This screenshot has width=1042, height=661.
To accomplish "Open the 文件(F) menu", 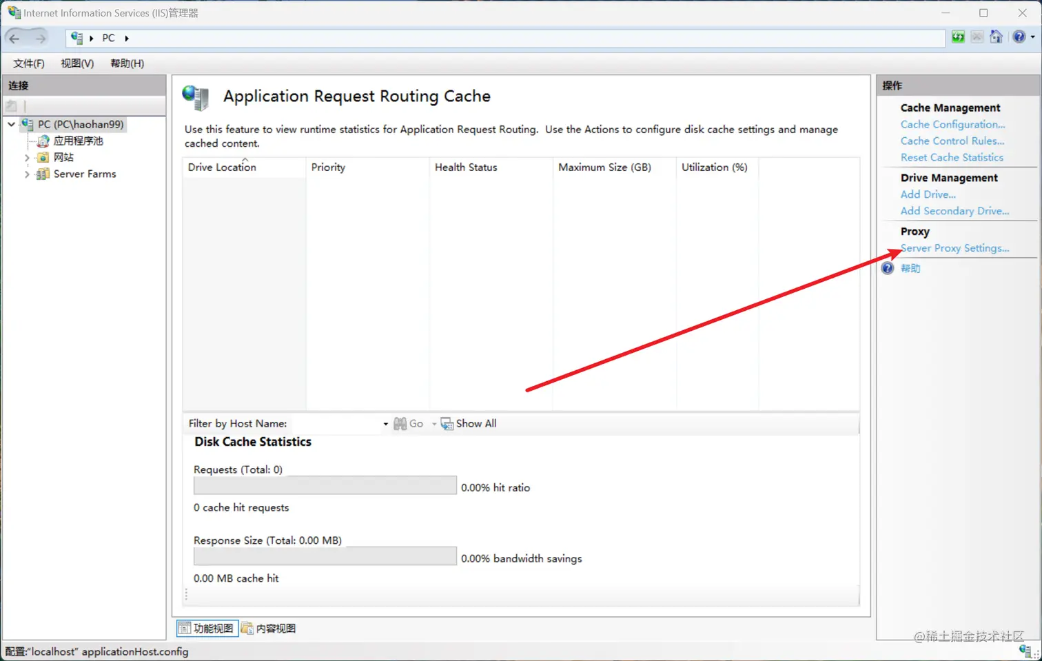I will click(x=29, y=63).
